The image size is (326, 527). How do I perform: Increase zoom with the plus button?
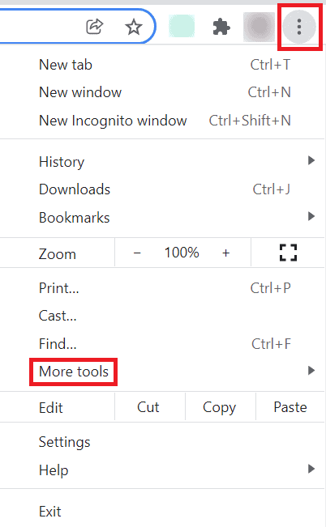(x=226, y=253)
